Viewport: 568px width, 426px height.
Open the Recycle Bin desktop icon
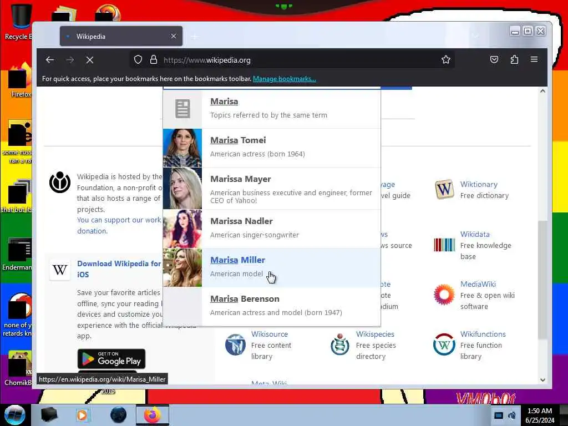(x=19, y=22)
